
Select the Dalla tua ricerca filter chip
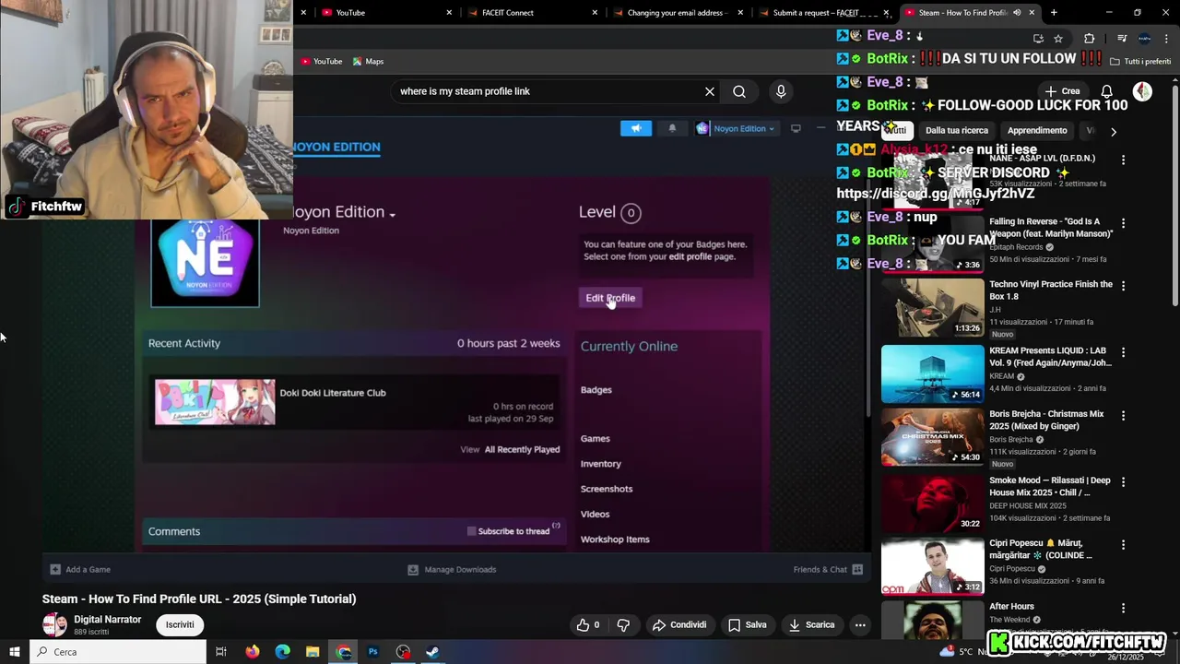tap(957, 131)
